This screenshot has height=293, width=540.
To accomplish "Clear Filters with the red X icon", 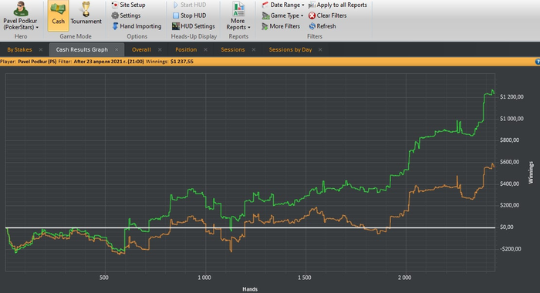I will pyautogui.click(x=328, y=15).
